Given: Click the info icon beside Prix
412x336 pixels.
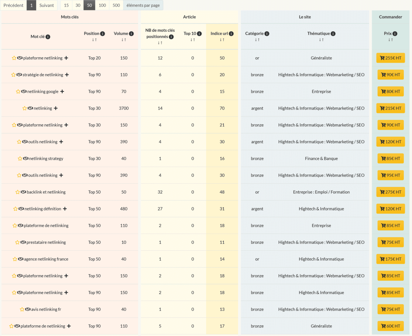Looking at the screenshot, I should point(395,34).
